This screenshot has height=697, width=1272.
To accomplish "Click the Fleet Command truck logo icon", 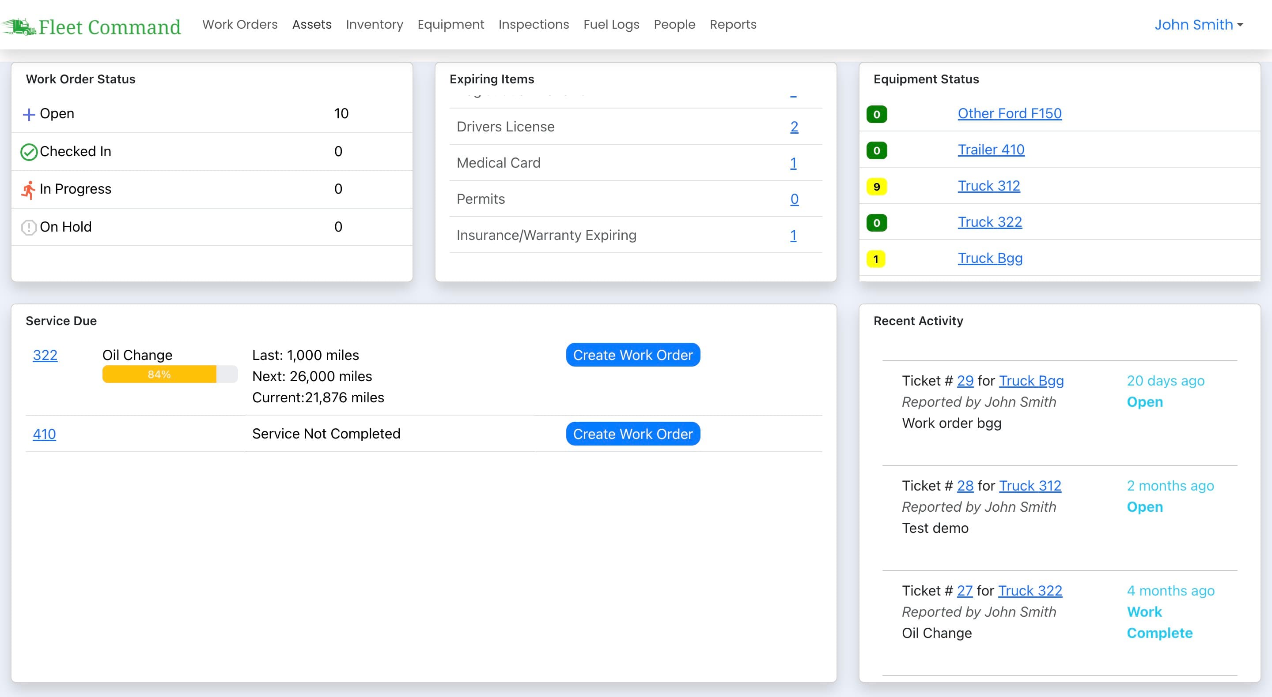I will [19, 26].
